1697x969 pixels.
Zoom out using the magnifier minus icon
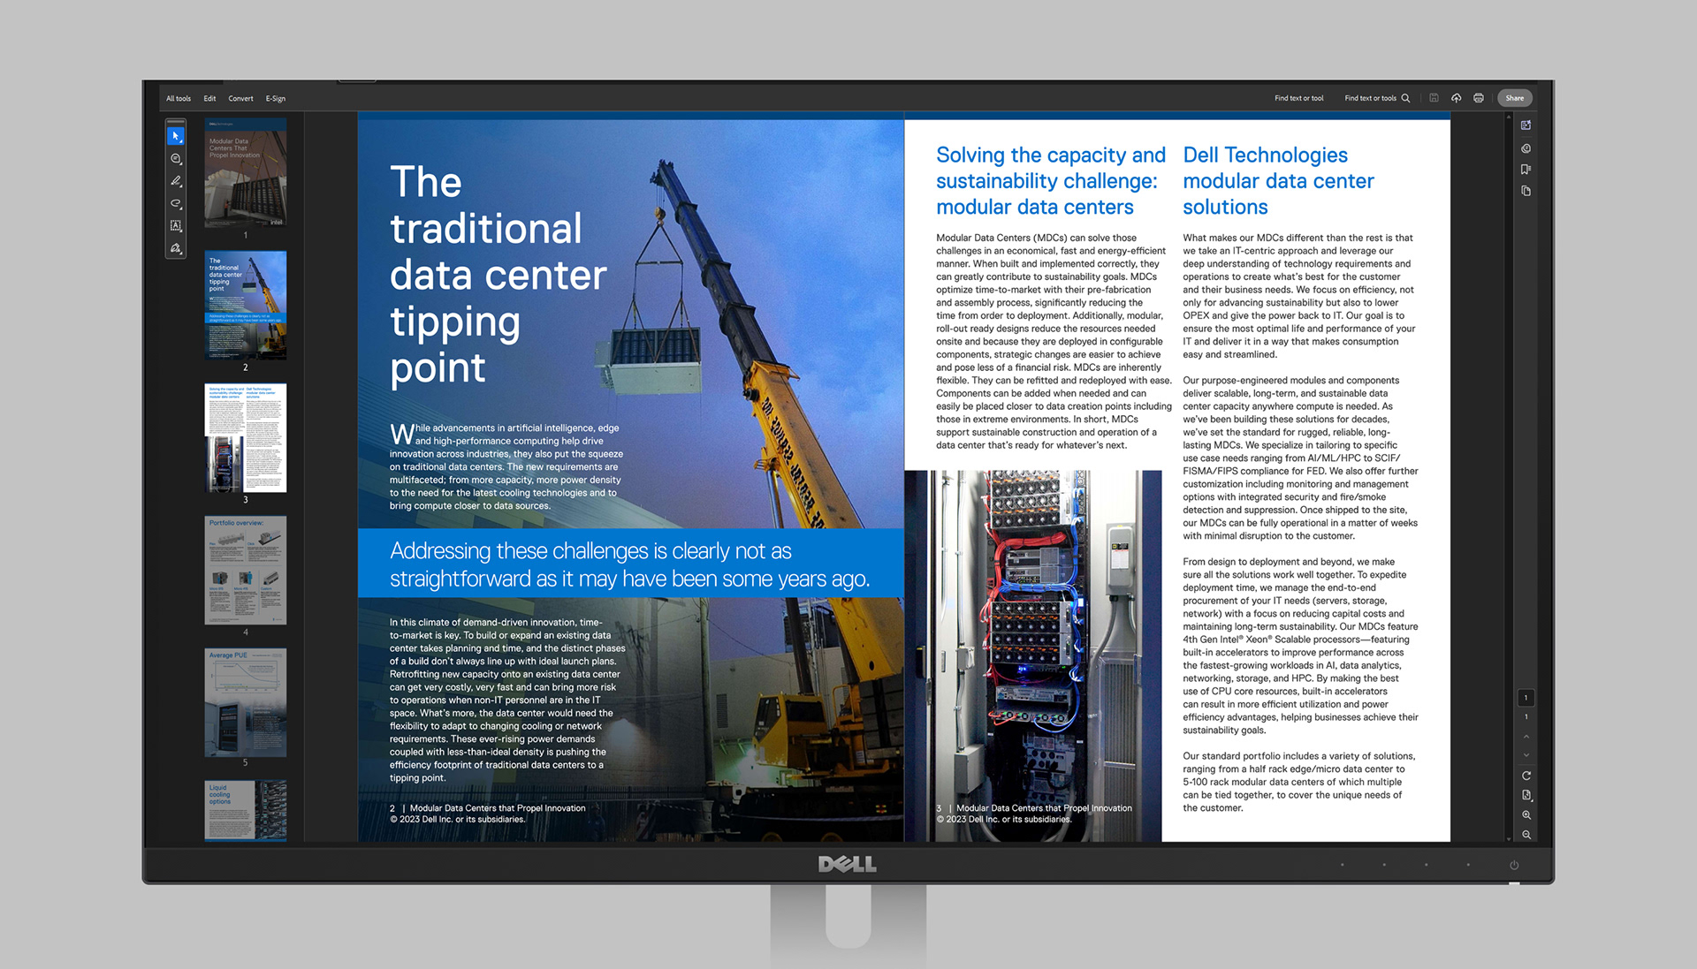click(x=1526, y=835)
